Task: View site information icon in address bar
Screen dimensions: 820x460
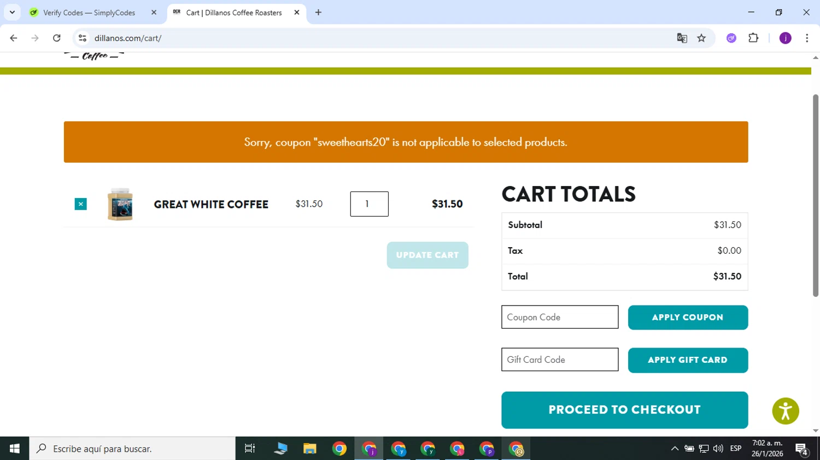Action: point(83,38)
